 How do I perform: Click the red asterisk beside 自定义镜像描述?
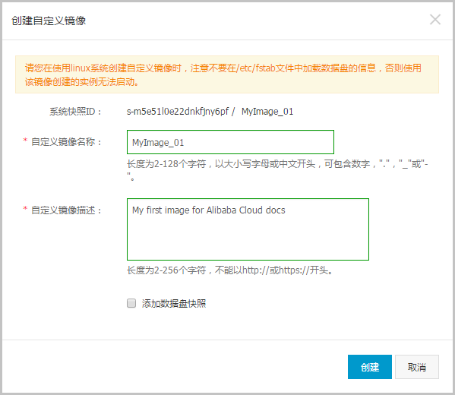click(x=25, y=209)
